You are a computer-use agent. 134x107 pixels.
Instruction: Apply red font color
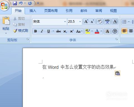(x=97, y=31)
